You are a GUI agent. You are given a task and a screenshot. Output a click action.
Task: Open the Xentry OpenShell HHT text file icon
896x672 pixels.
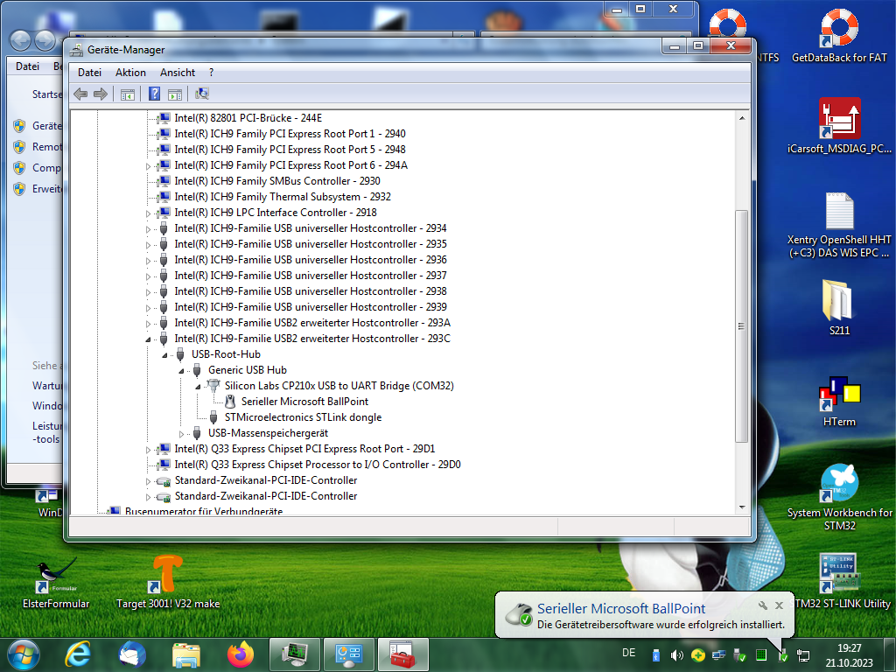coord(839,225)
